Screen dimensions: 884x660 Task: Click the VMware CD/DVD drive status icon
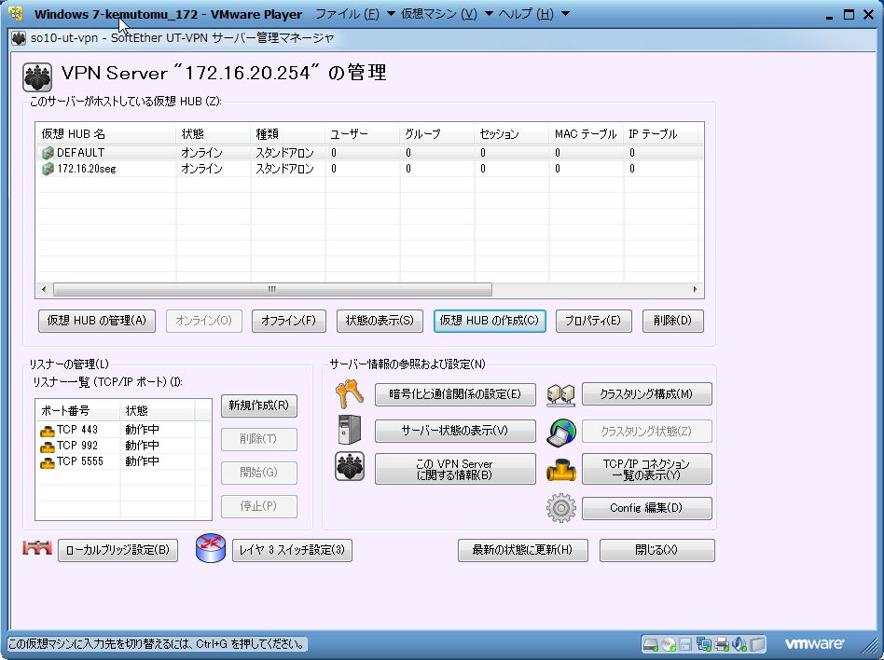[668, 643]
